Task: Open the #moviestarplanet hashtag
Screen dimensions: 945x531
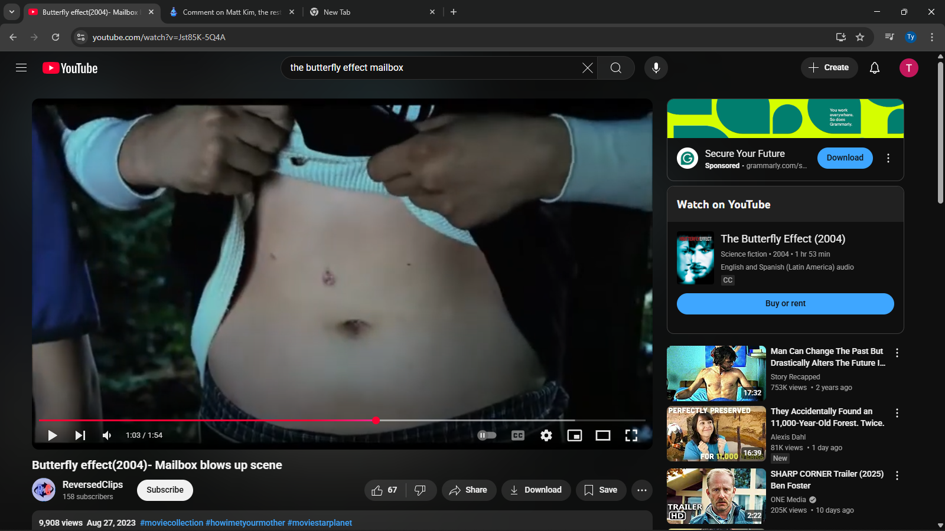Action: 320,523
